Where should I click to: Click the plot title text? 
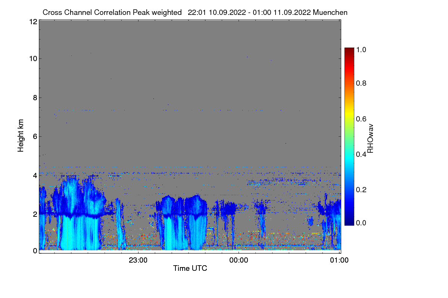[x=195, y=12]
